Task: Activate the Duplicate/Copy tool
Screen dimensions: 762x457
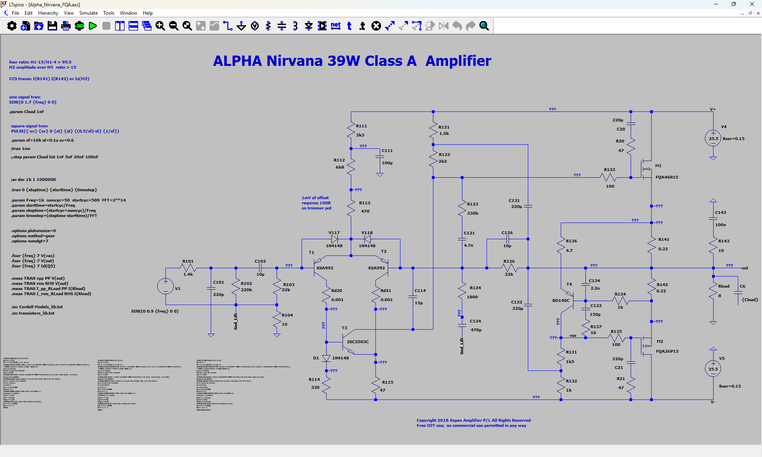Action: [390, 26]
